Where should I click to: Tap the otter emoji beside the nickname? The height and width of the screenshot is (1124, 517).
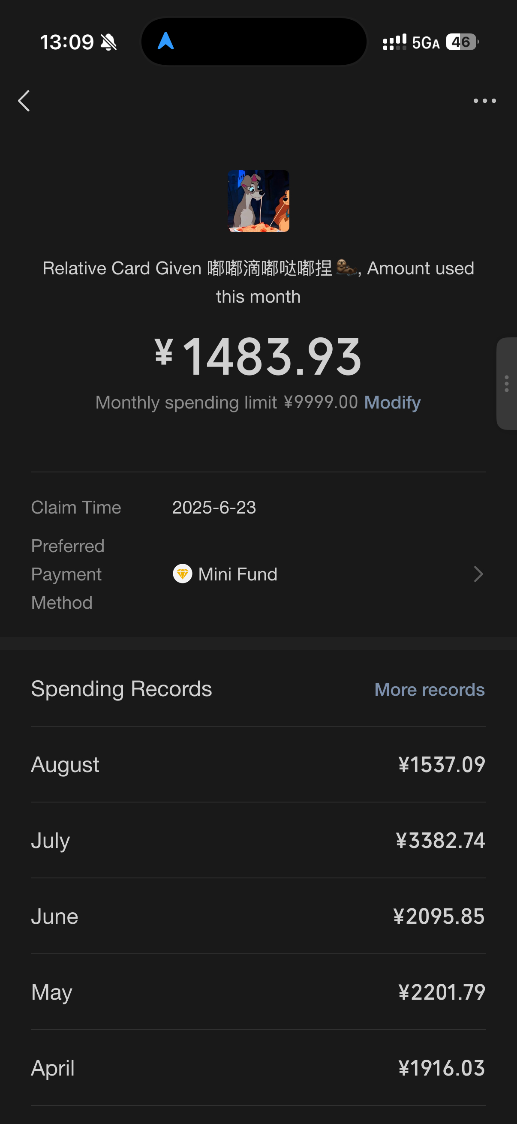click(346, 267)
